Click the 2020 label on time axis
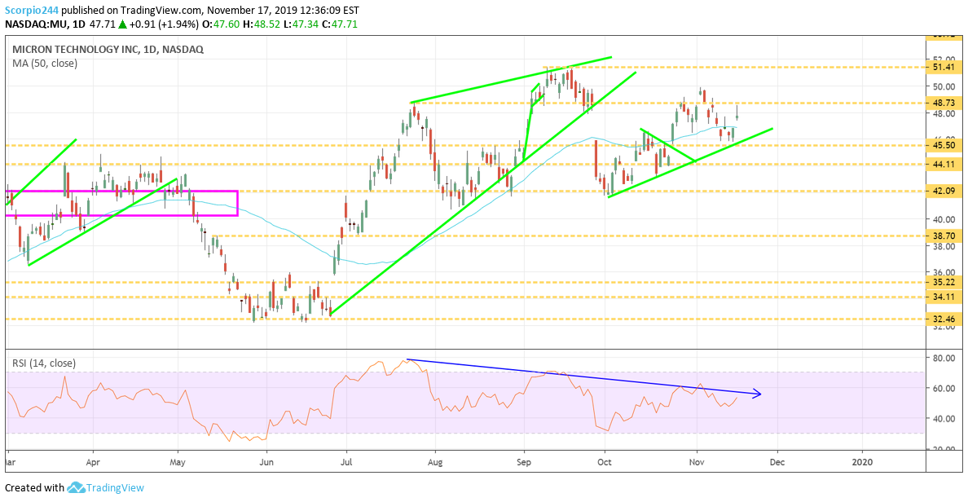 [x=862, y=462]
